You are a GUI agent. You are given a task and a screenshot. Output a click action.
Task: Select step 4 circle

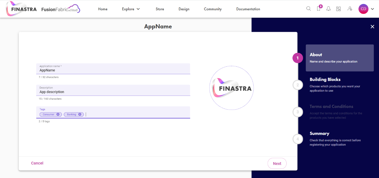(x=298, y=139)
